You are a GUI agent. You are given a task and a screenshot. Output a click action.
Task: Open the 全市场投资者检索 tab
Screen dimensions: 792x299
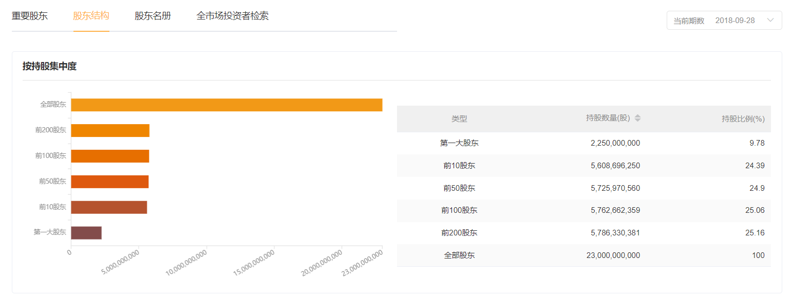pos(232,16)
